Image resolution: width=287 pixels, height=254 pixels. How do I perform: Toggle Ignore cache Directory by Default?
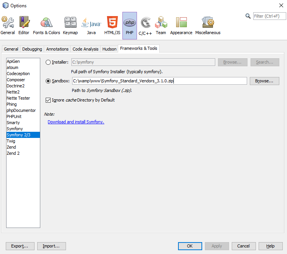[x=48, y=100]
